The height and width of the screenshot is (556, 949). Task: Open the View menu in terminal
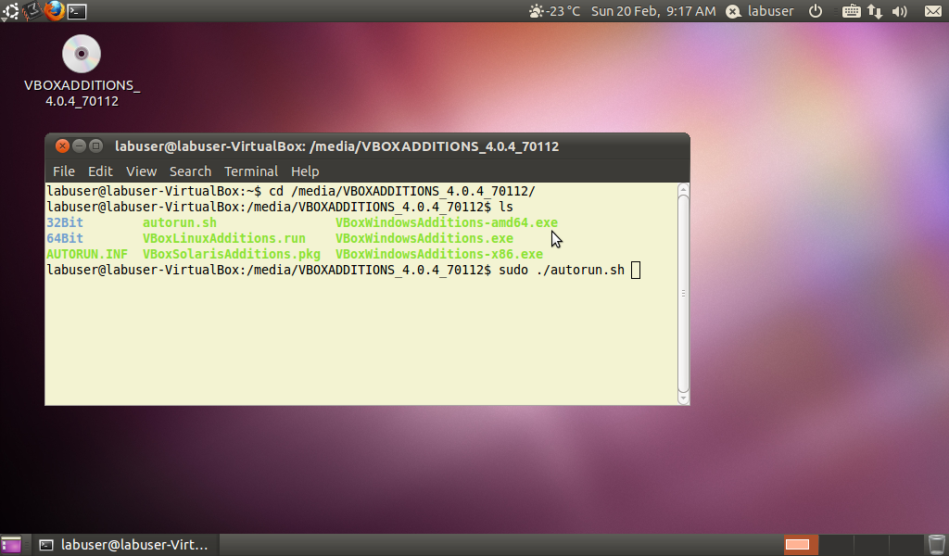coord(141,171)
